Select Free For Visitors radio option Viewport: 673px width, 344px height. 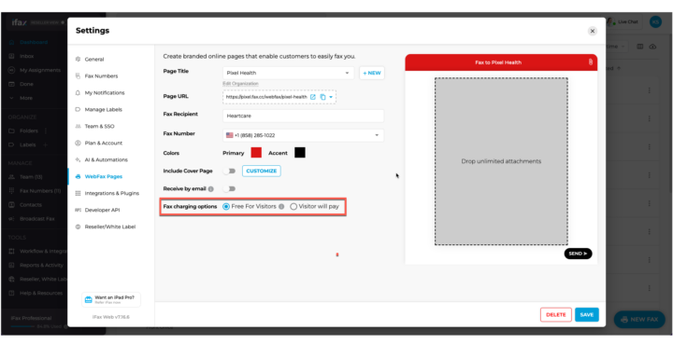click(226, 207)
